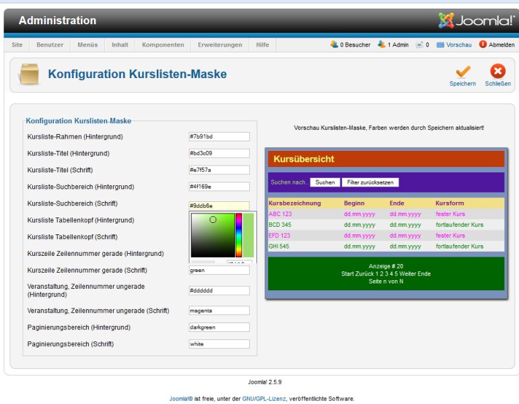
Task: Click the Kursliste-Rahmen (Hintergrund) color field
Action: pos(219,137)
